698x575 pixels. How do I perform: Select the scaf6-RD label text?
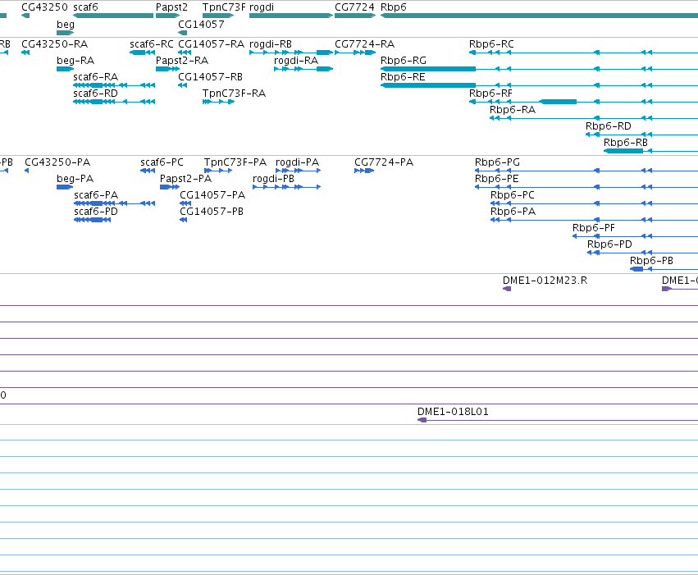tap(96, 94)
